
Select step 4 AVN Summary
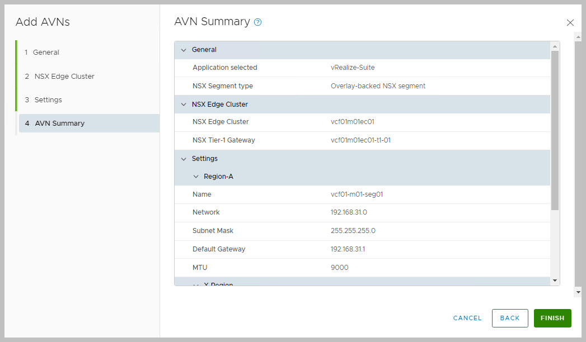(x=59, y=123)
